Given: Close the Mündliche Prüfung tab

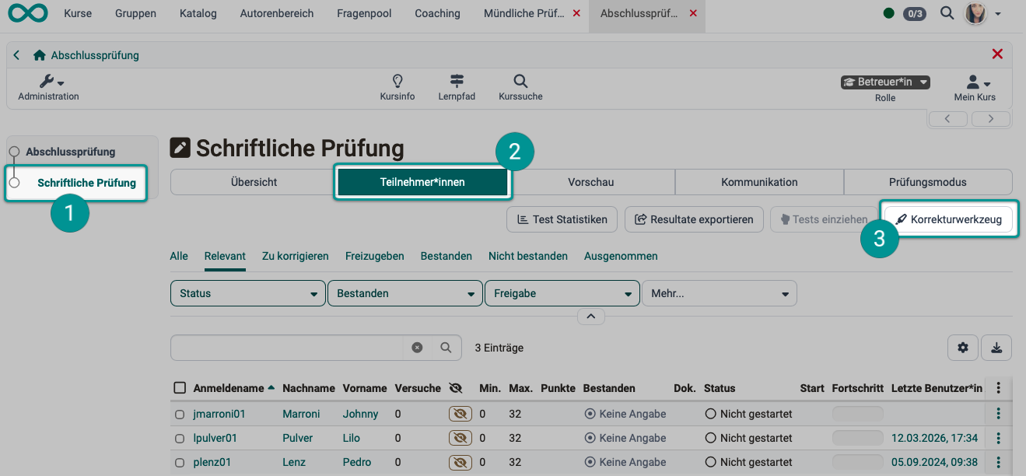Looking at the screenshot, I should (576, 13).
